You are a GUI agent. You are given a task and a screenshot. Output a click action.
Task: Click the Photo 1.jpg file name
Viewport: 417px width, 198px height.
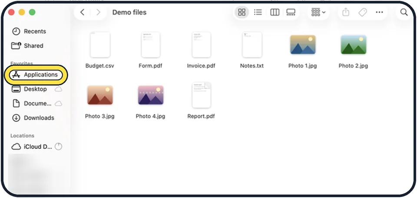[x=303, y=66]
